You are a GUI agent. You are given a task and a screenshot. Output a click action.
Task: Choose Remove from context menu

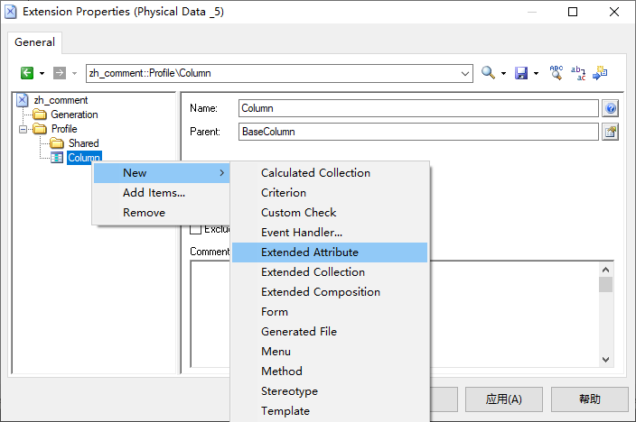(162, 213)
